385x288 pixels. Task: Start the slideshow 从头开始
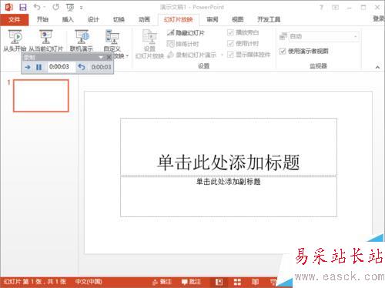15,40
